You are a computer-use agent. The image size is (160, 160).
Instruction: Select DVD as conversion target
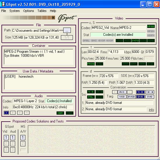pyautogui.click(x=140, y=97)
